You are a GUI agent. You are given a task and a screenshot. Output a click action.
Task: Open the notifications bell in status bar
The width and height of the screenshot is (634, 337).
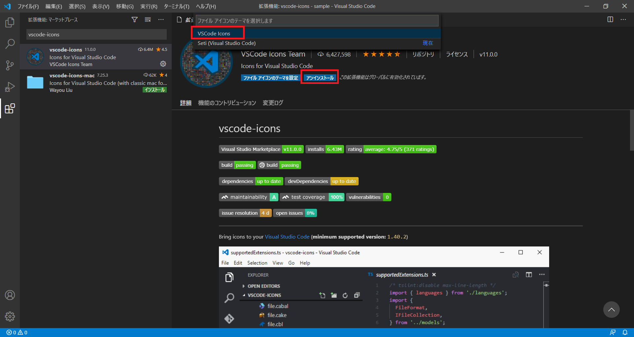tap(625, 332)
